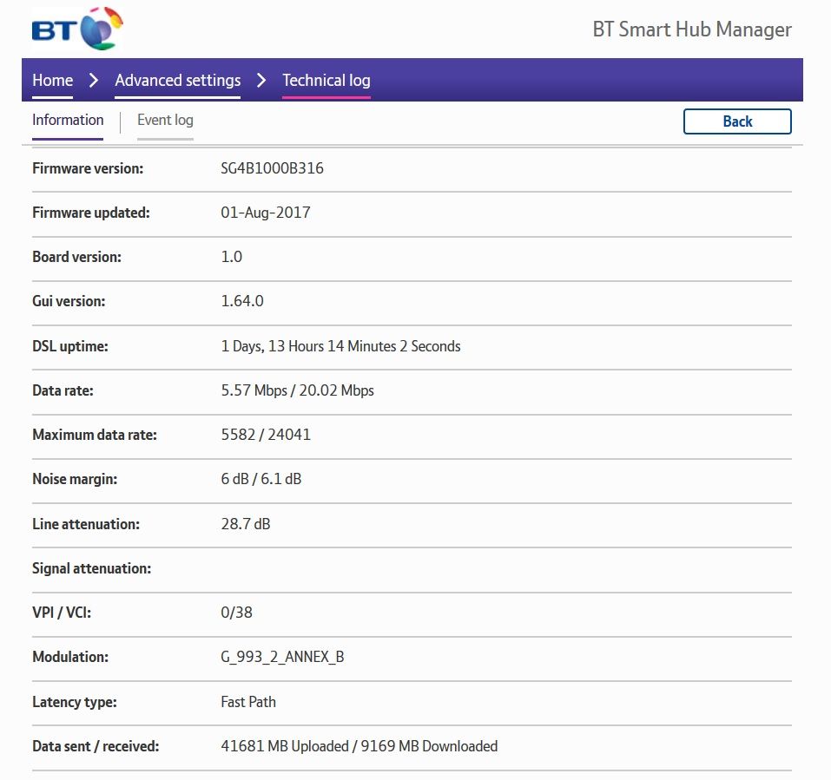This screenshot has width=831, height=780.
Task: Click the Noise margin label
Action: tap(75, 479)
